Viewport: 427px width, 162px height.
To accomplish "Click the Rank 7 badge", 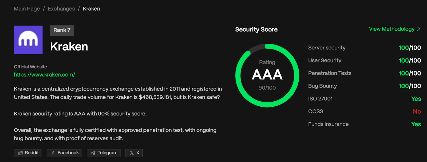I will coord(62,30).
